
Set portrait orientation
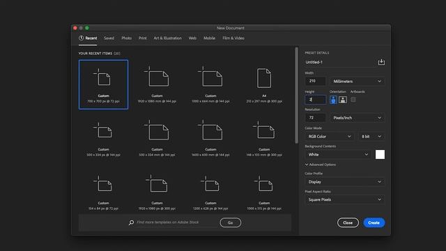(x=333, y=100)
